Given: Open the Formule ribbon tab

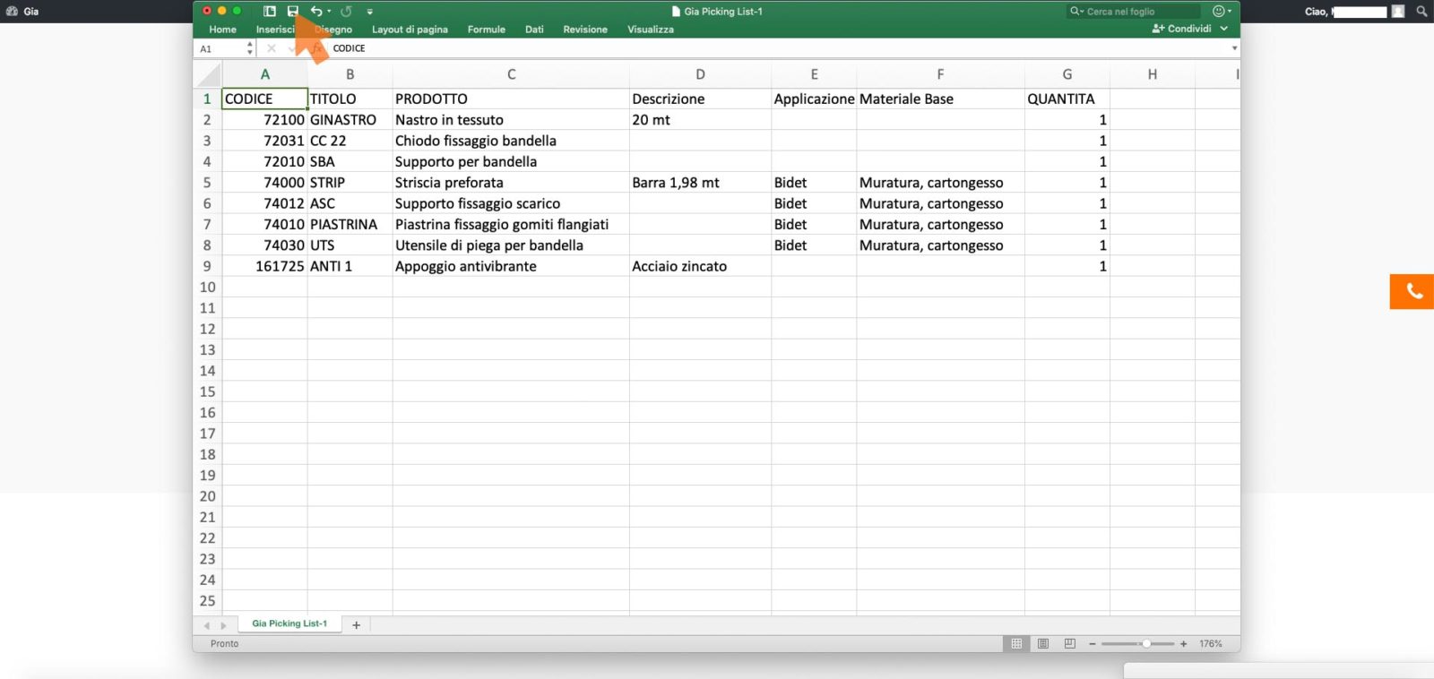Looking at the screenshot, I should 486,30.
